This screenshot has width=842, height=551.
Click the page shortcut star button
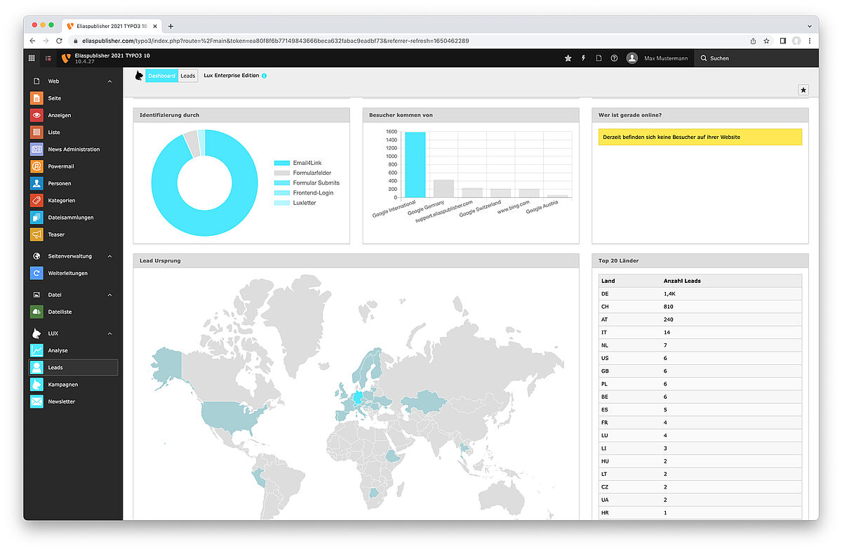point(803,90)
